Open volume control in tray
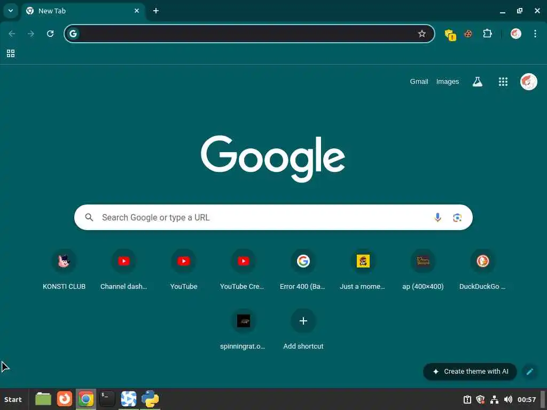Screen dimensions: 547x410 point(509,399)
